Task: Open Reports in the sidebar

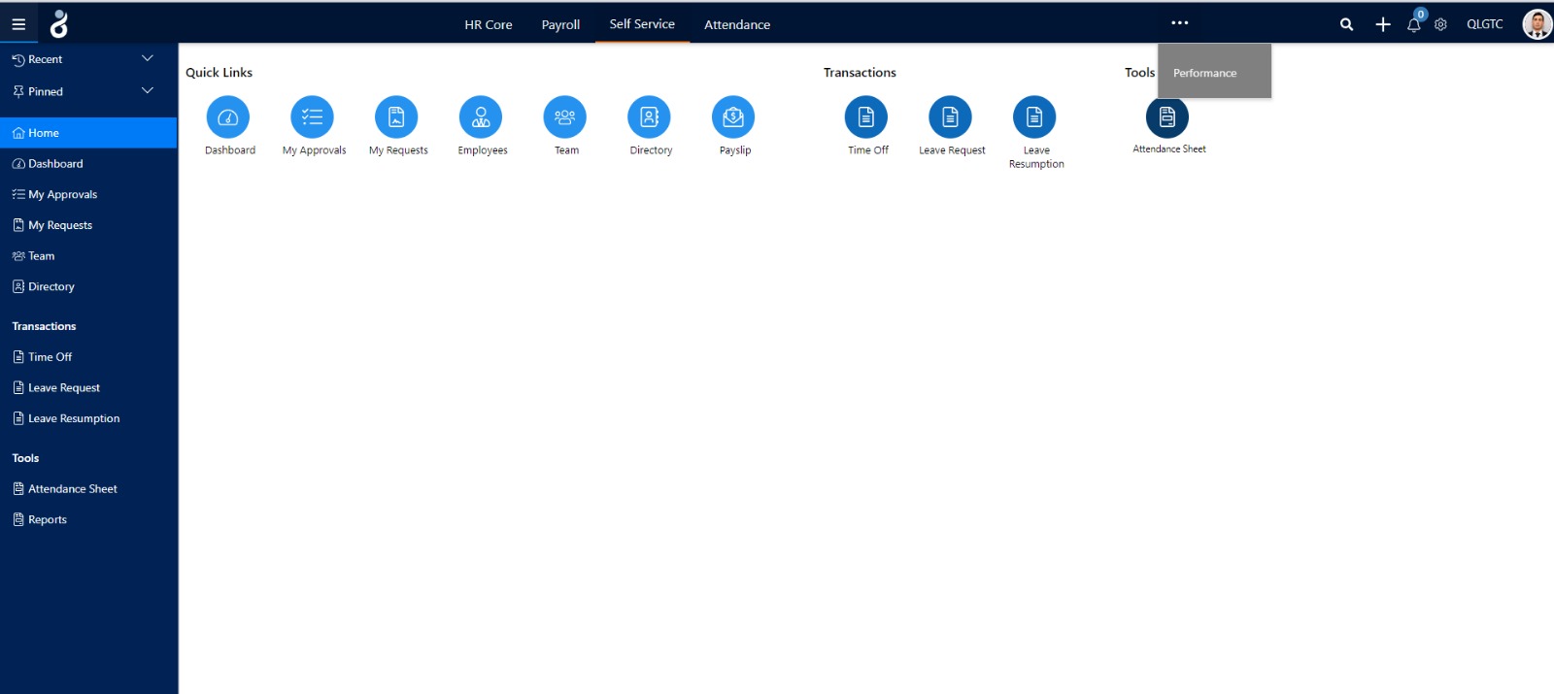Action: pos(47,520)
